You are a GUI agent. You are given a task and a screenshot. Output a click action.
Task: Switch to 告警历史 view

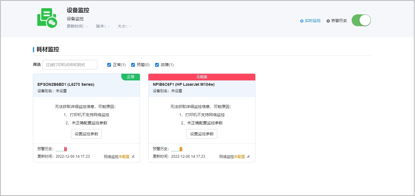click(x=339, y=21)
